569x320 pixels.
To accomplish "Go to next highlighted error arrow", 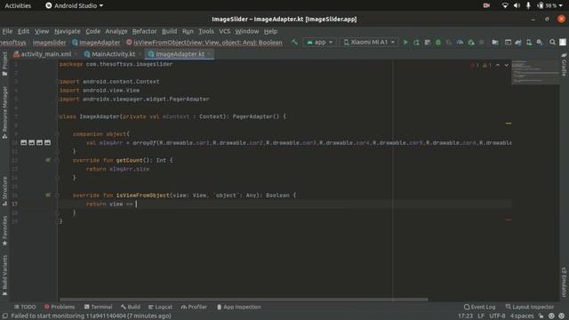I will tap(506, 65).
